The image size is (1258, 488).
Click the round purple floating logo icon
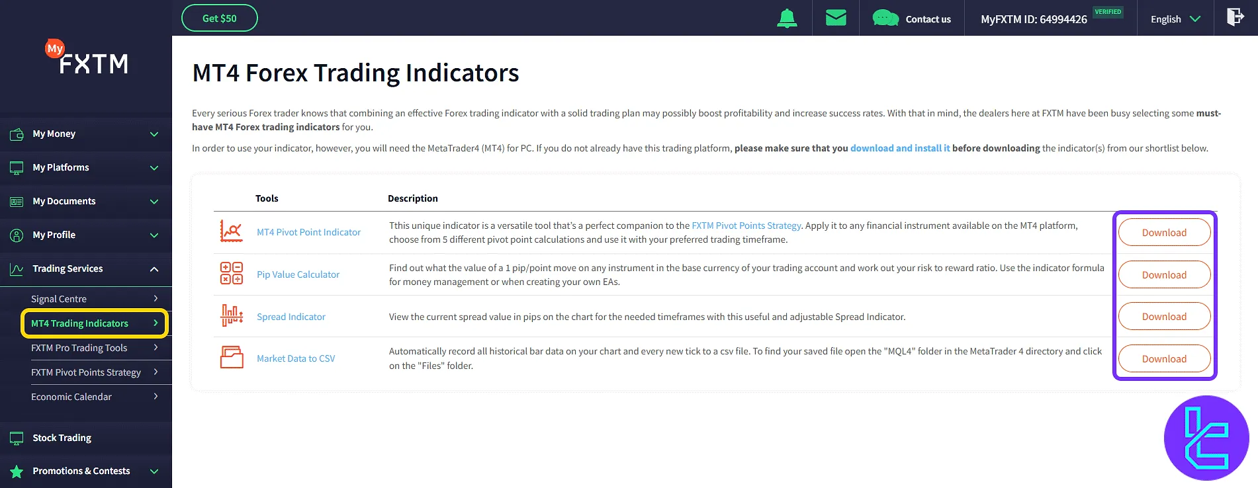click(1206, 438)
